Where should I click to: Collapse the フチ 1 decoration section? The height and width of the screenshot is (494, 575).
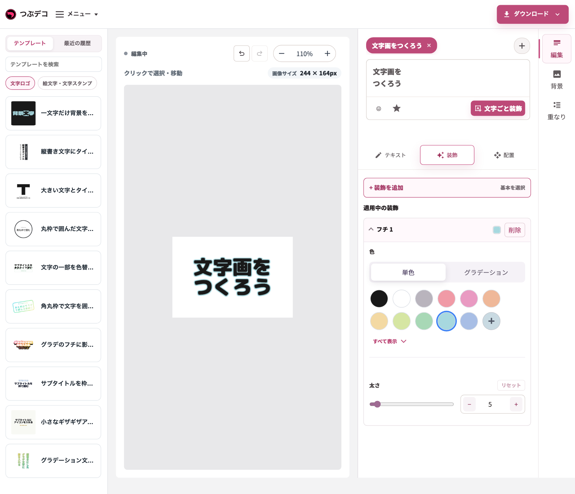[371, 229]
